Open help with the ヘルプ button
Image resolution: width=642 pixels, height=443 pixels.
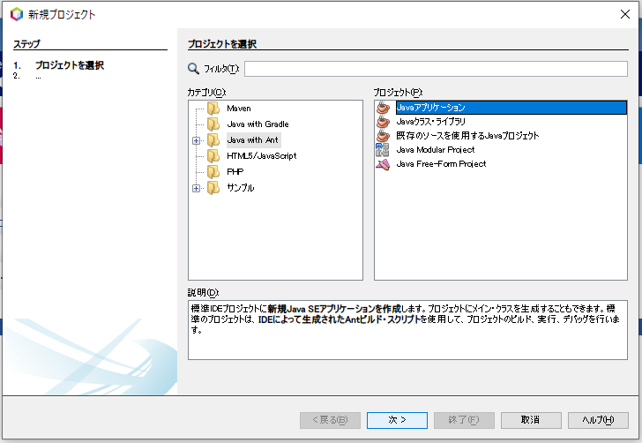click(598, 420)
